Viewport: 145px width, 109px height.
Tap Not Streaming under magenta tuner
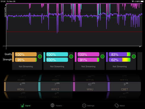(x=88, y=66)
